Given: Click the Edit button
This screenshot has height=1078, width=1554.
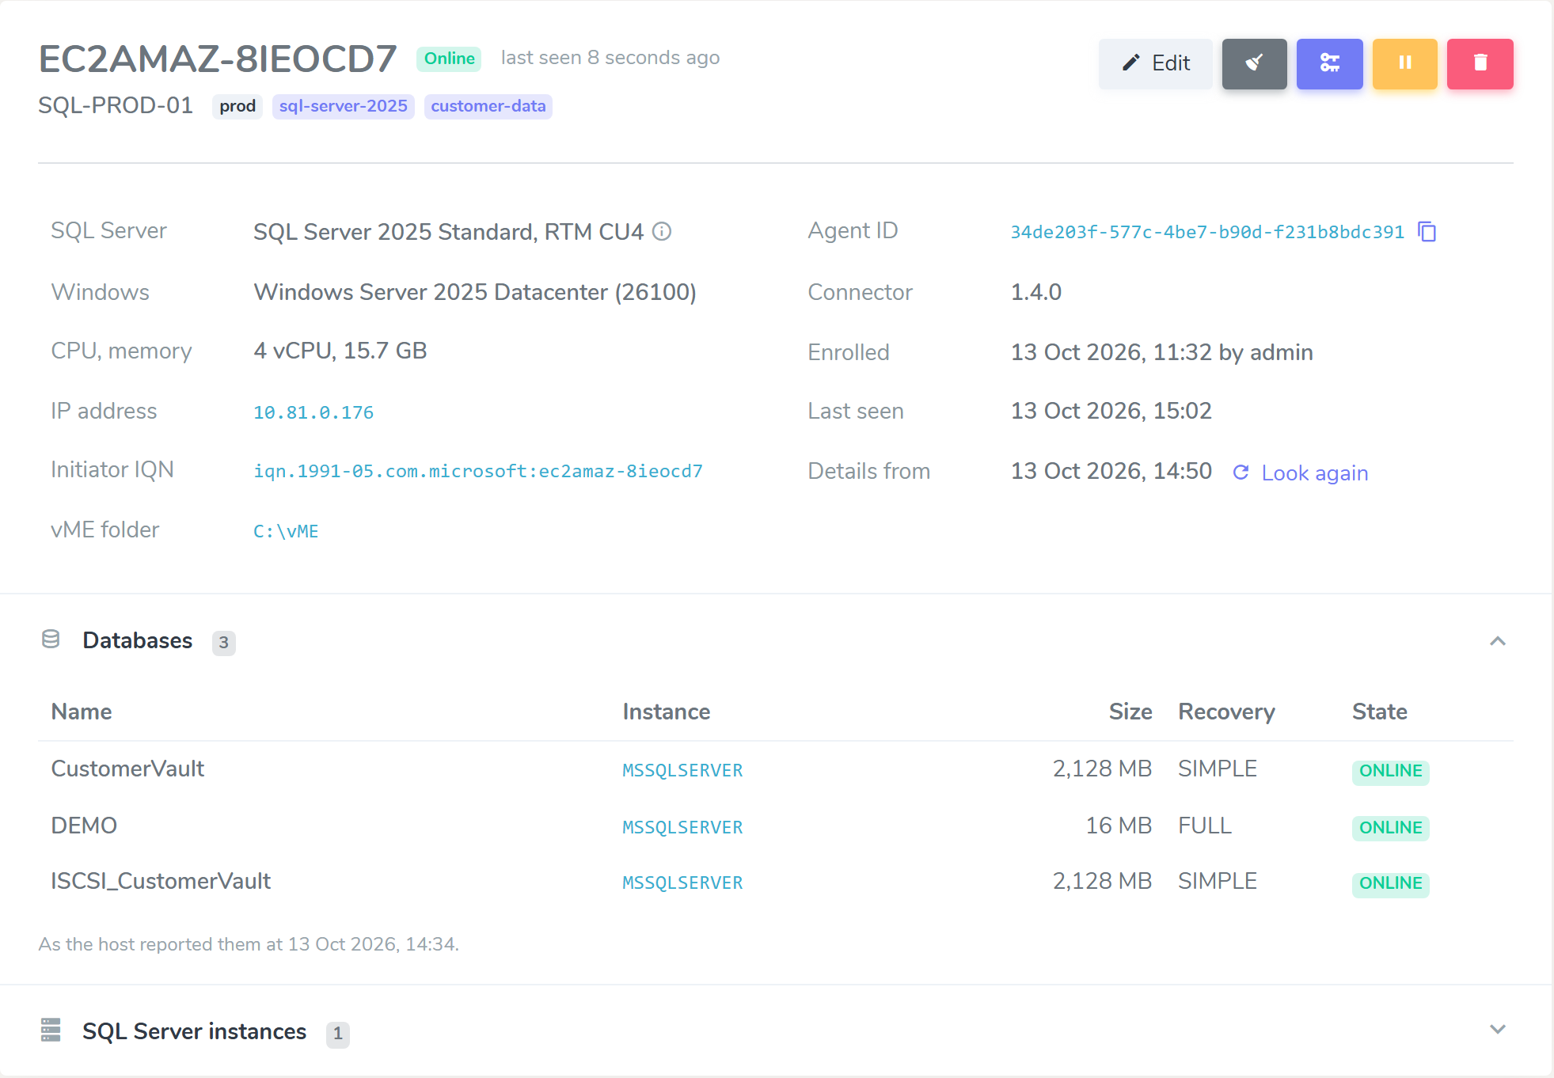Looking at the screenshot, I should pos(1155,63).
